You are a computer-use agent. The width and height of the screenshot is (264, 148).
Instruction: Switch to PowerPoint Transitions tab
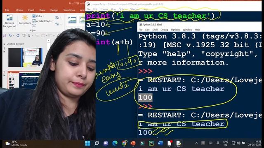pyautogui.click(x=69, y=10)
